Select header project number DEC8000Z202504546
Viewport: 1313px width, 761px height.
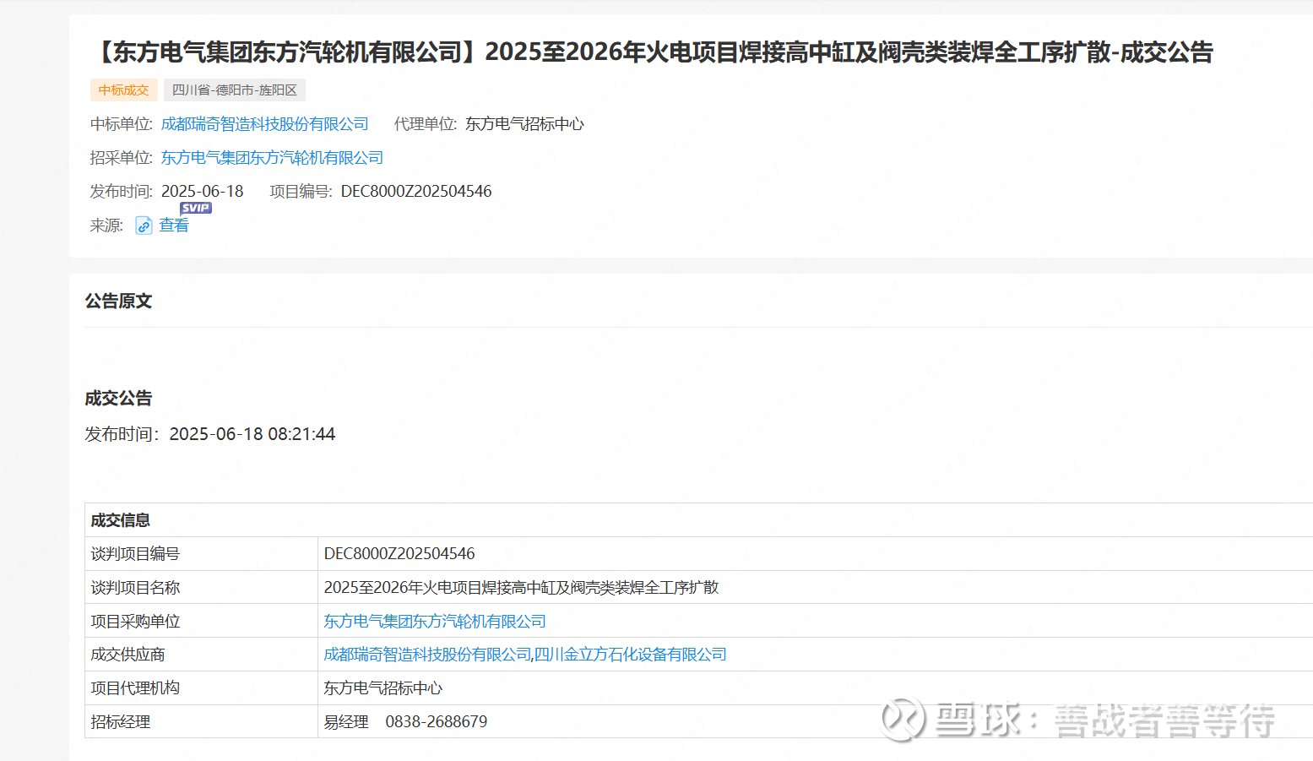pyautogui.click(x=416, y=192)
